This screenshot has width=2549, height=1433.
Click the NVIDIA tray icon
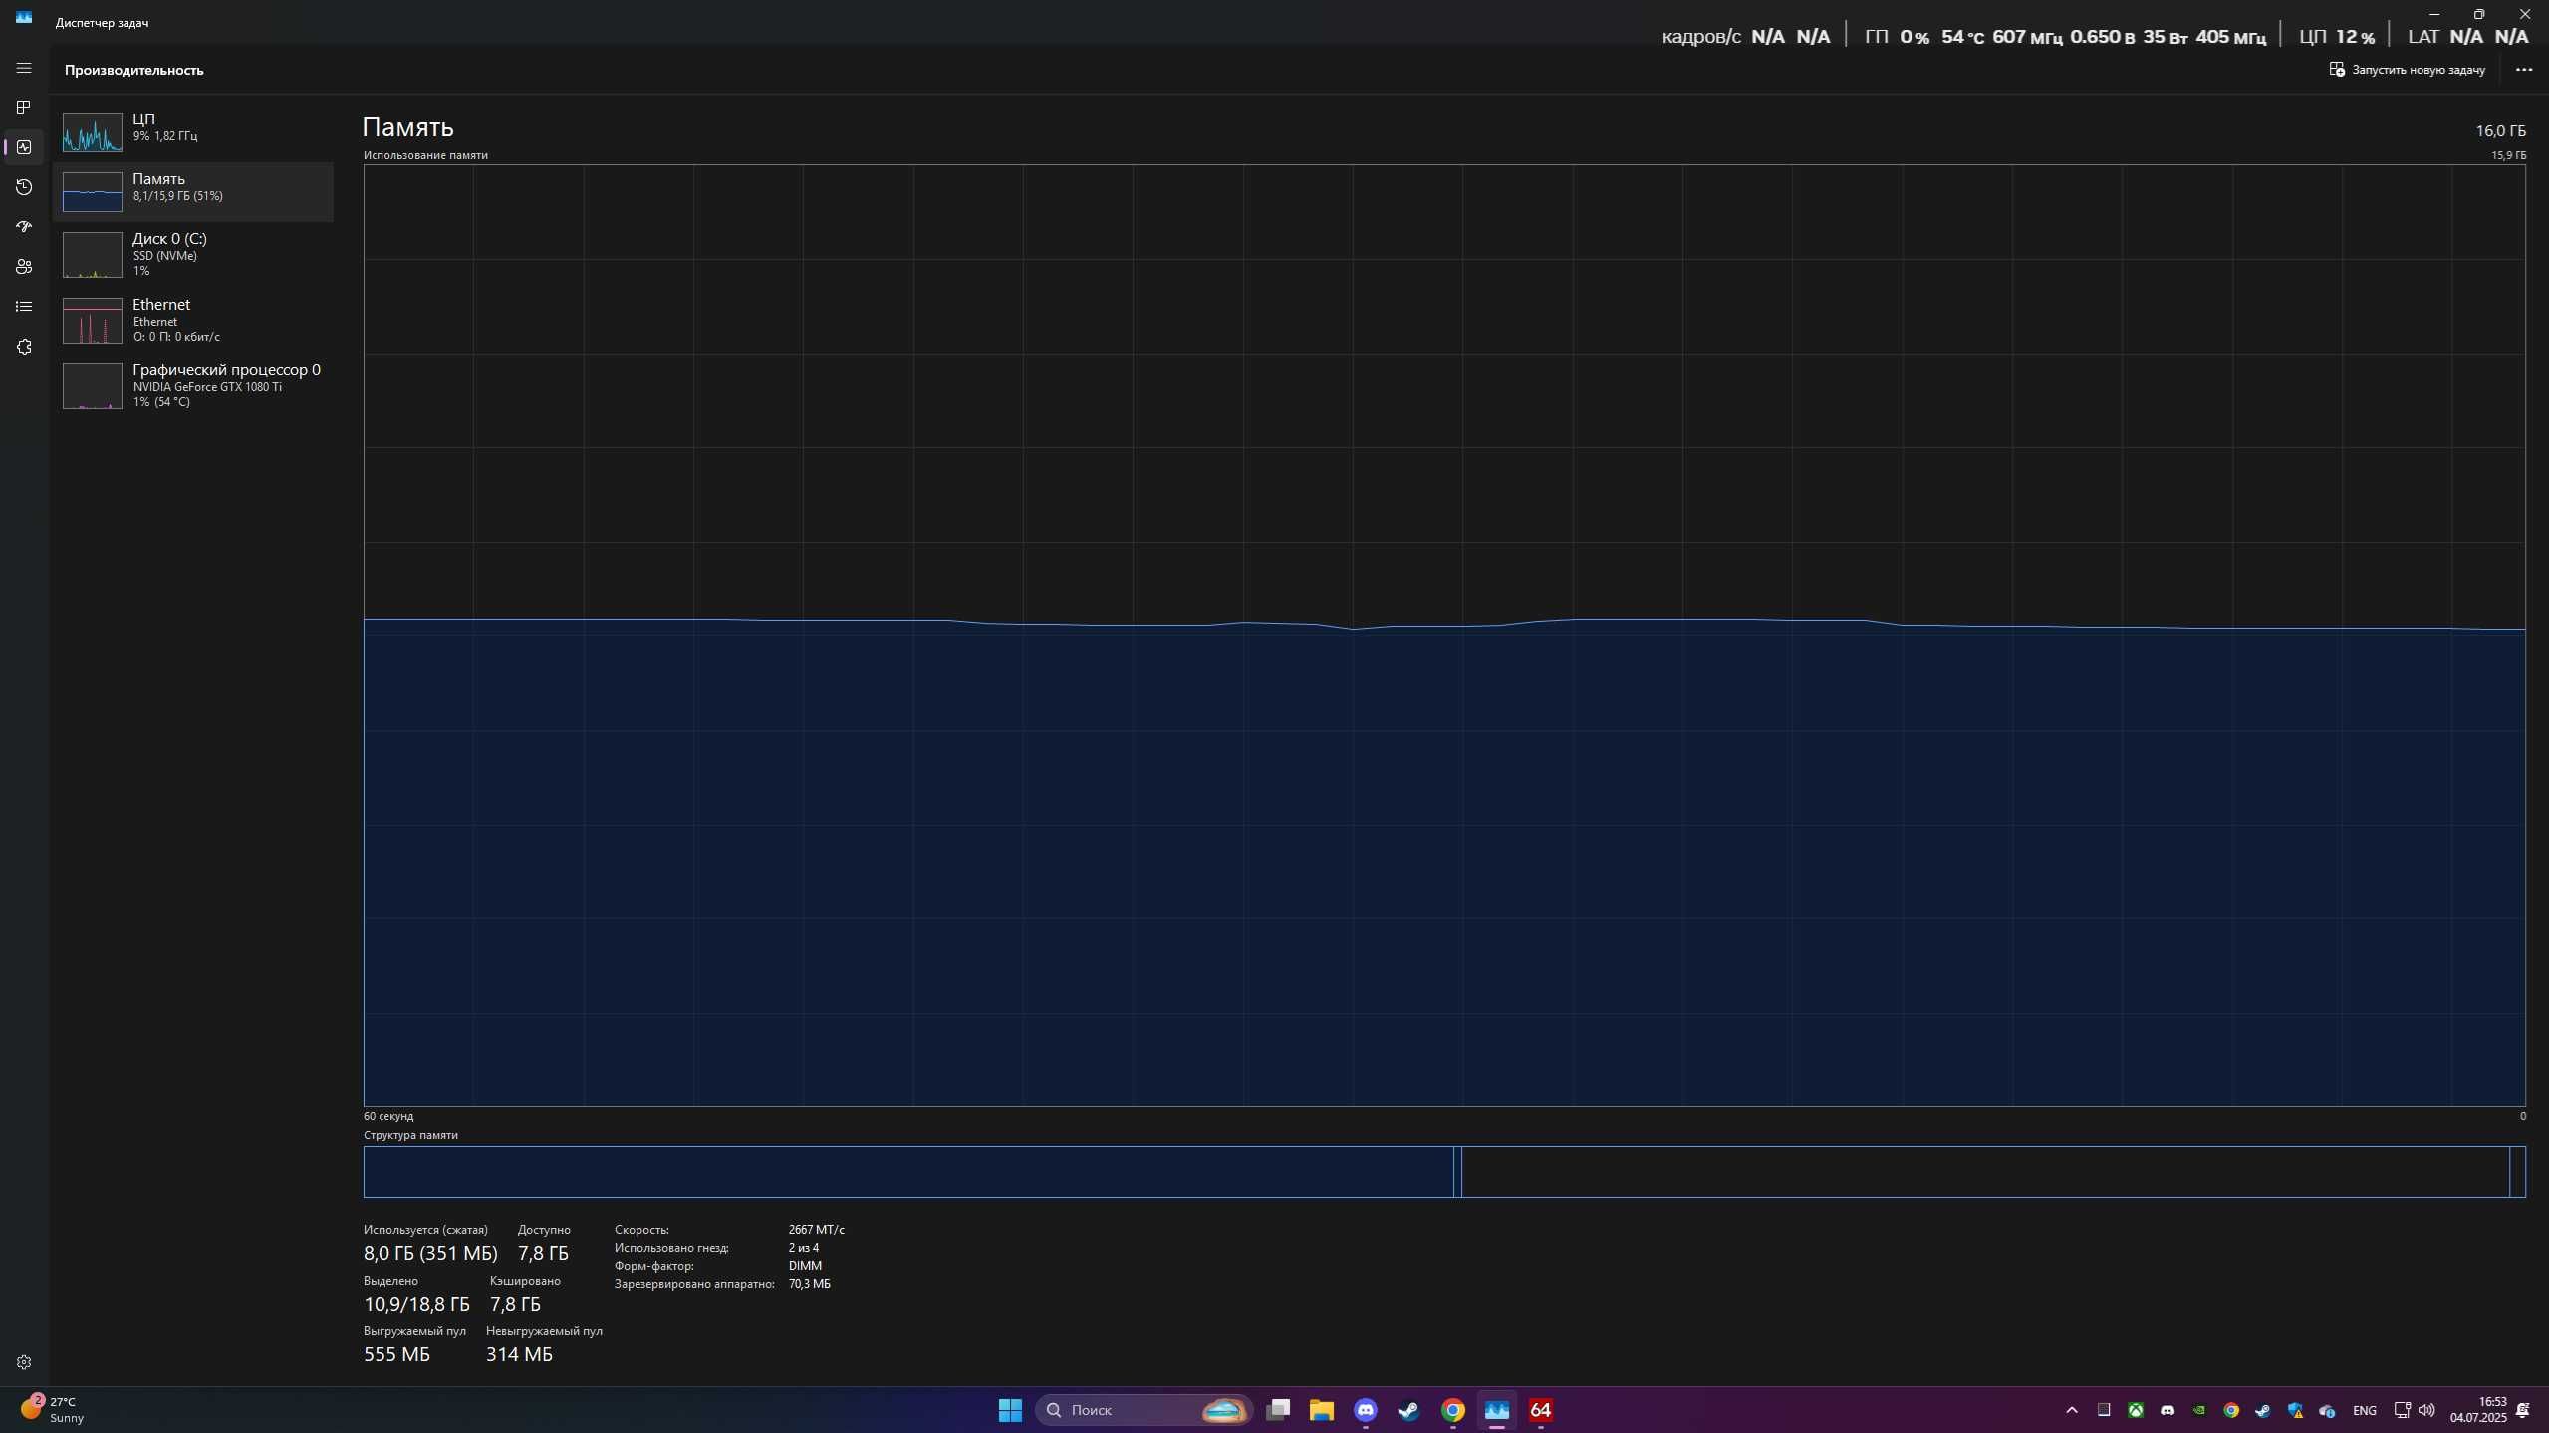point(2199,1410)
